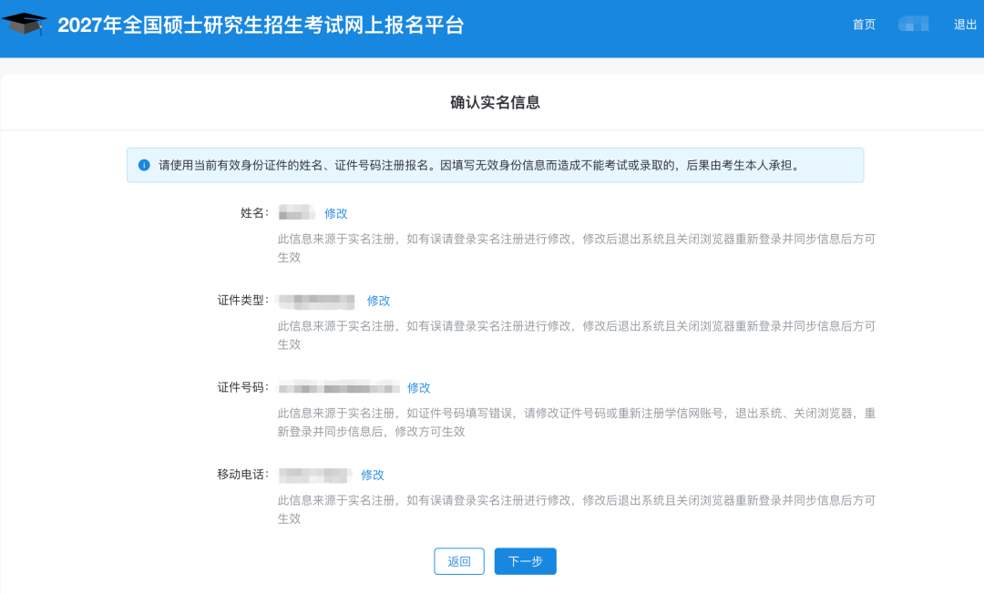Click the 下一步 button
Image resolution: width=984 pixels, height=594 pixels.
[526, 561]
